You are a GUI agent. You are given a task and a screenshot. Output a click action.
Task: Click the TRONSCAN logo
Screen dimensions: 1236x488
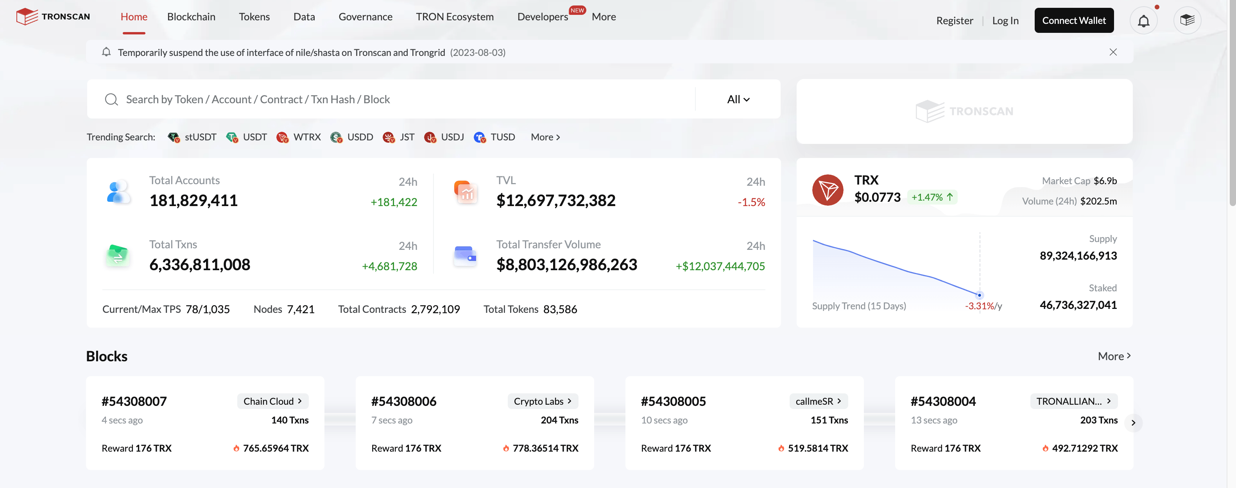[53, 16]
